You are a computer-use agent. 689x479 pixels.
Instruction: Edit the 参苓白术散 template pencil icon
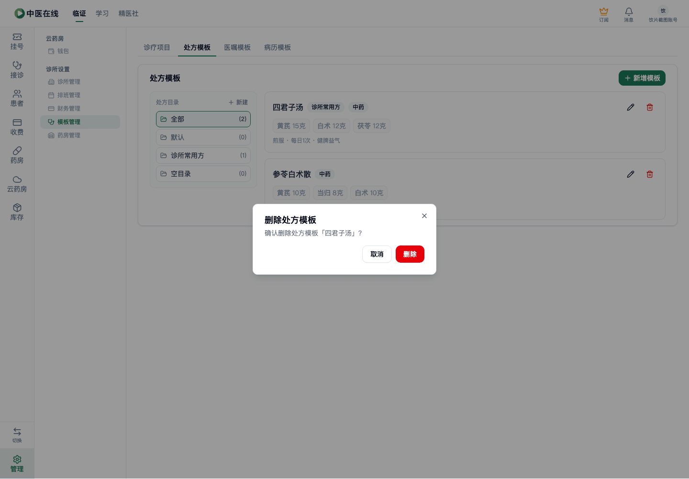(x=631, y=174)
